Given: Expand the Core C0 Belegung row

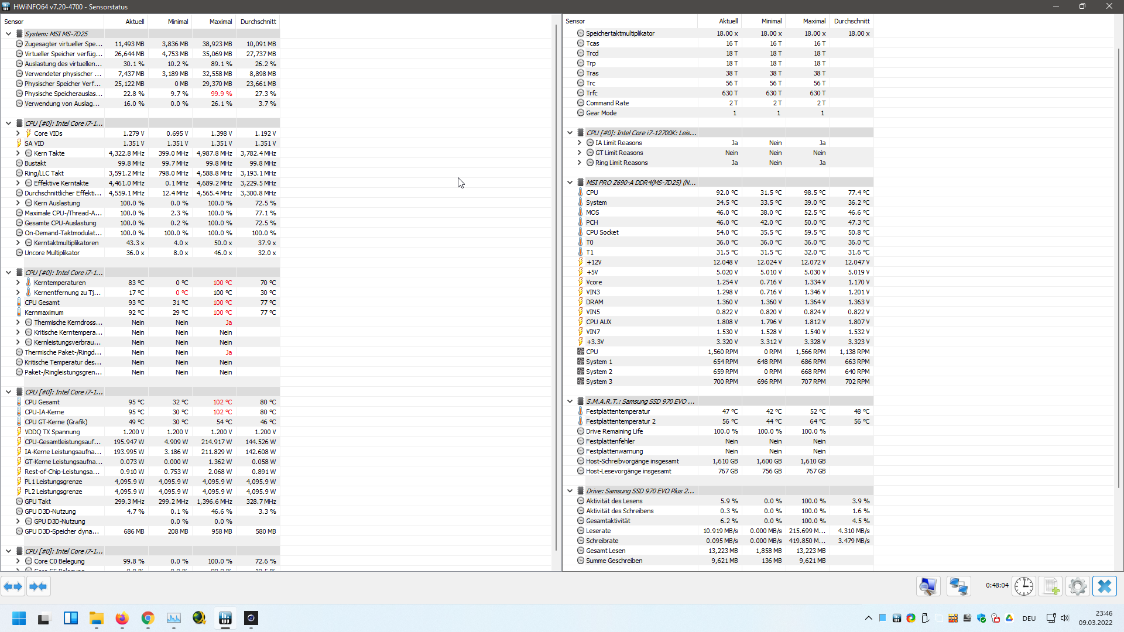Looking at the screenshot, I should coord(18,561).
